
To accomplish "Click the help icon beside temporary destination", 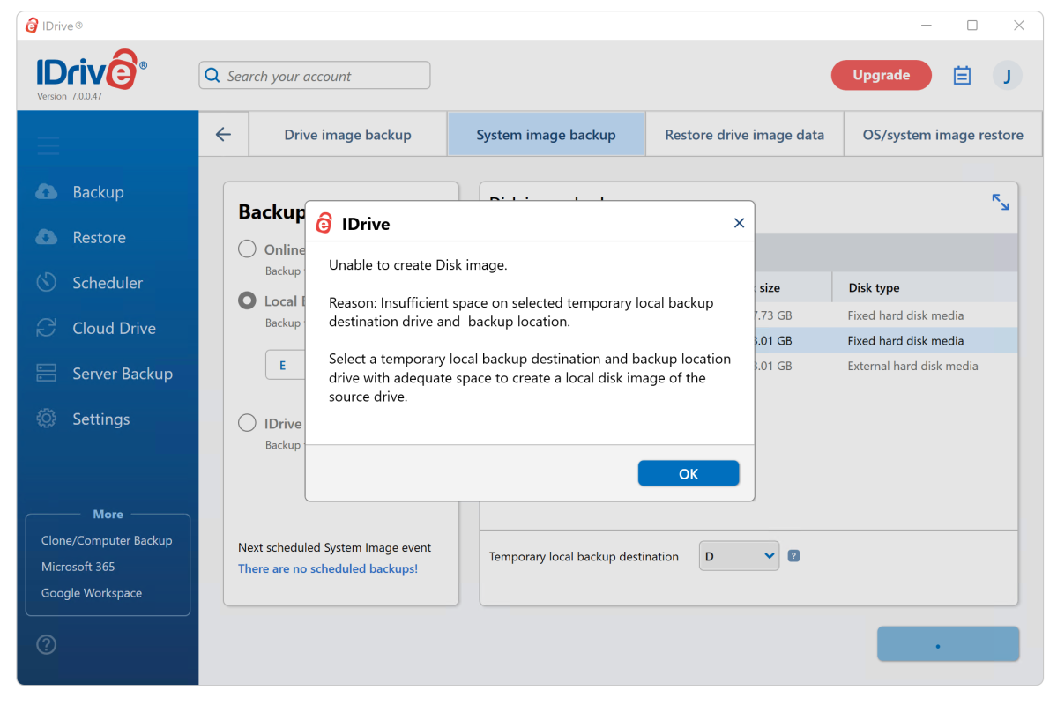I will pos(794,556).
